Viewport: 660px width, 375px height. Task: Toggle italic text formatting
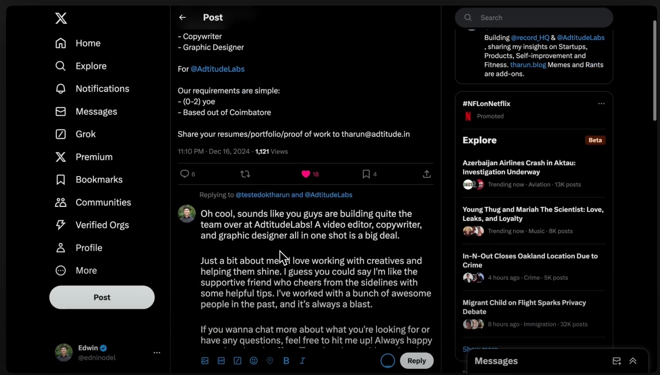tap(302, 361)
